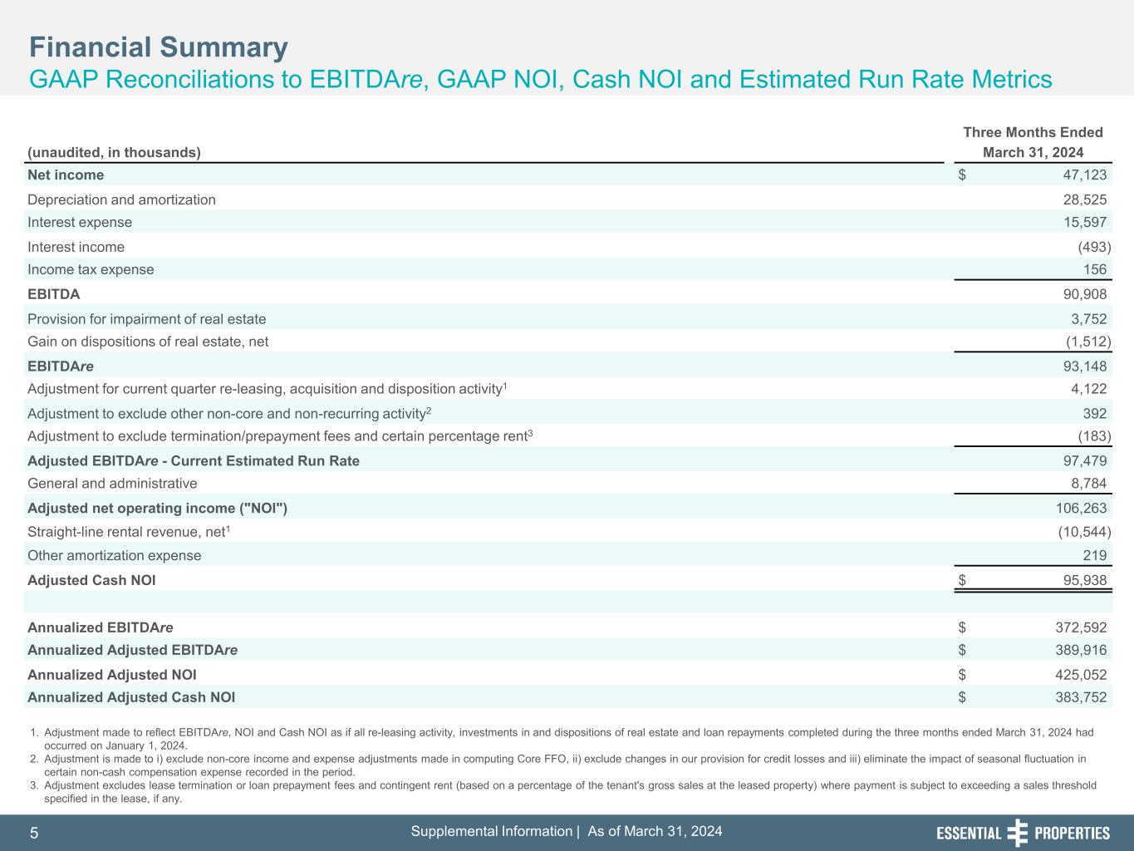Click the Net income value 47,123
1134x851 pixels.
[1085, 175]
